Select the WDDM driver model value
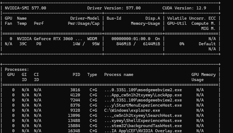This screenshot has height=133, width=233. point(92,39)
